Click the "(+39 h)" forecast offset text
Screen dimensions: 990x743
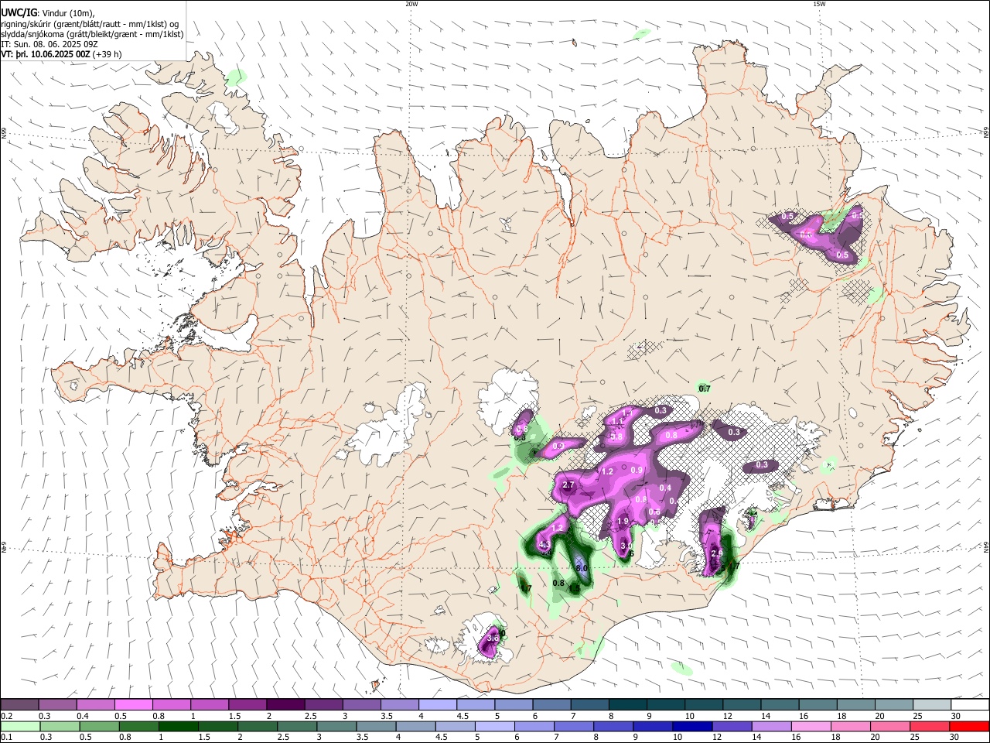coord(107,54)
